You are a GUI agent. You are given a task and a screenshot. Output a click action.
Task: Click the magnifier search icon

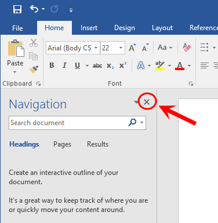pos(132,122)
